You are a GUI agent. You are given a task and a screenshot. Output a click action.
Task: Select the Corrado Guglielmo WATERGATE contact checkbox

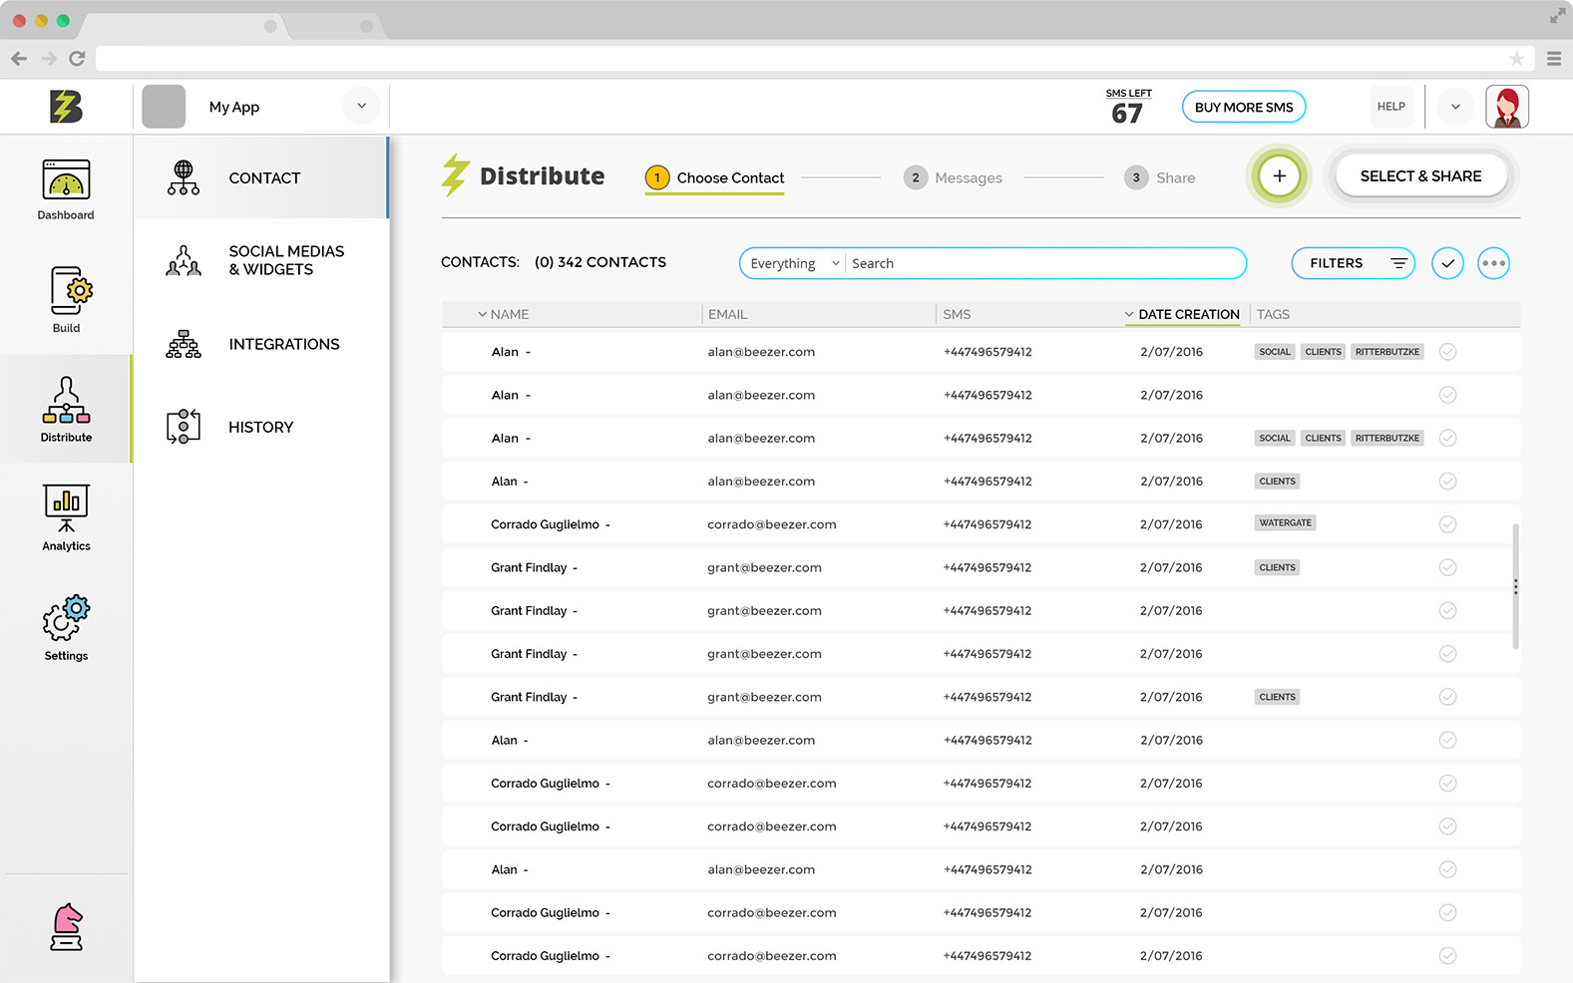[1447, 524]
